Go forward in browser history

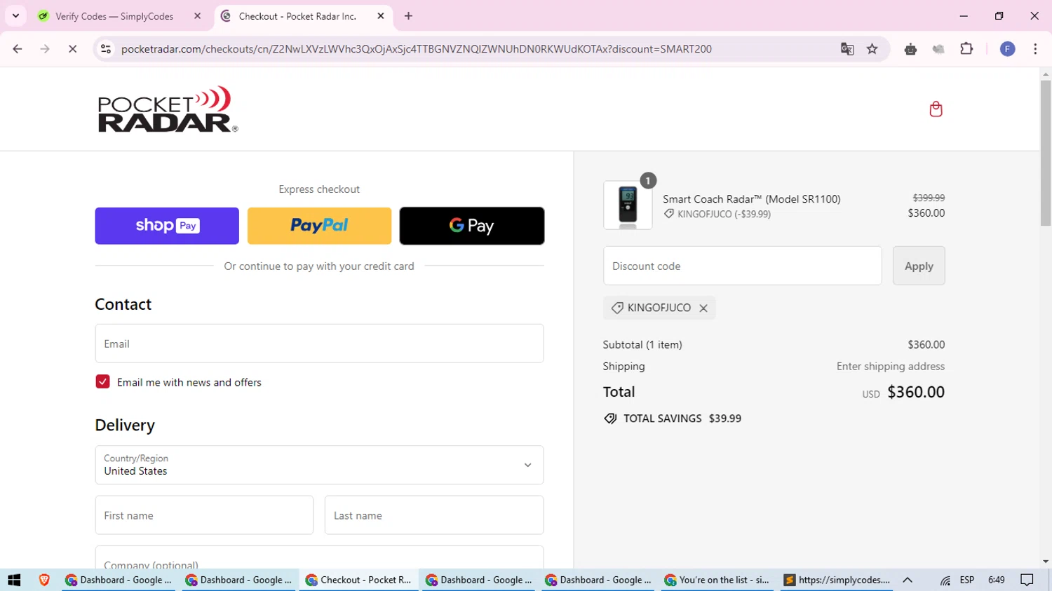pos(45,49)
